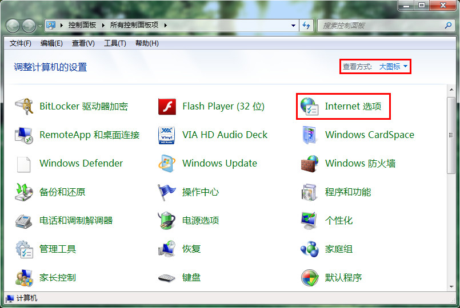
Task: Open the 电源选项 battery icon
Action: point(167,221)
